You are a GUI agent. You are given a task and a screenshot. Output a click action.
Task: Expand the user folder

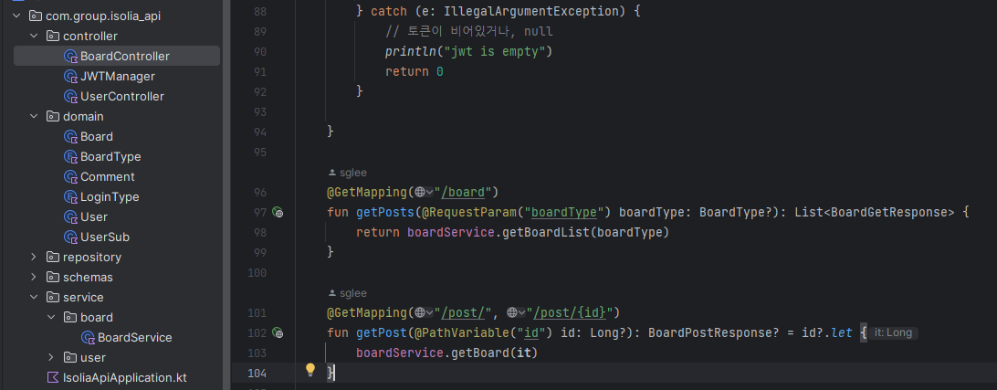pyautogui.click(x=50, y=357)
